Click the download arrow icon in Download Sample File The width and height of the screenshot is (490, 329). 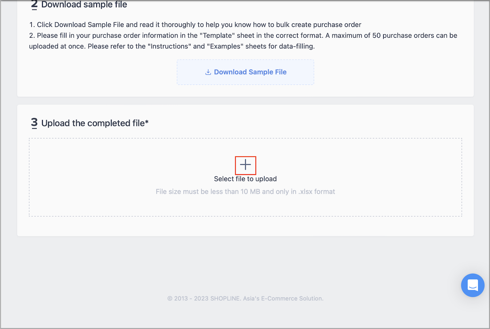coord(208,72)
